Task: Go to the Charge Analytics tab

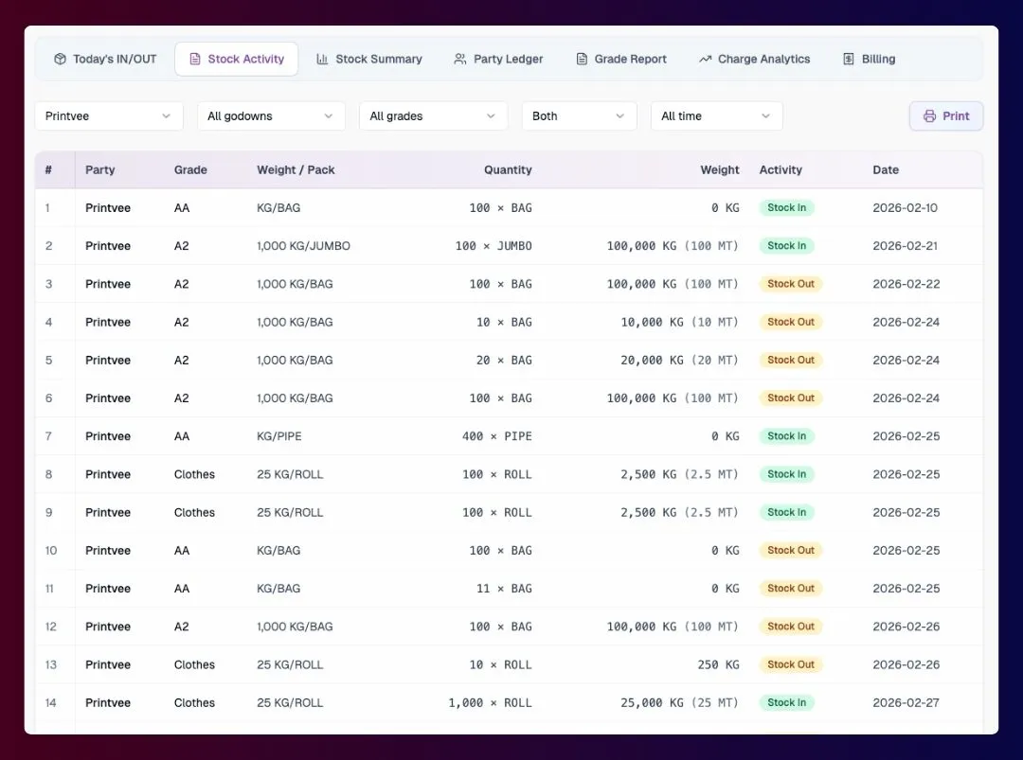Action: click(x=755, y=59)
